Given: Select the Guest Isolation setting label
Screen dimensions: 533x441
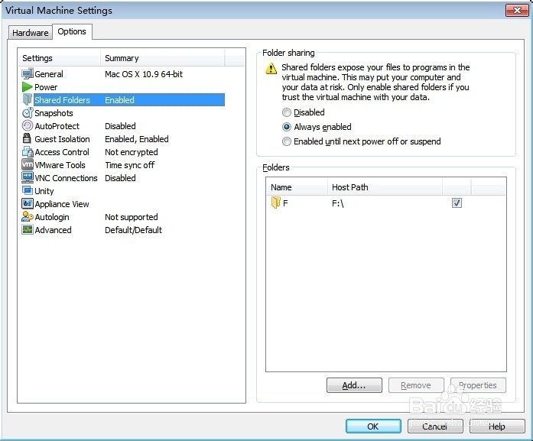Looking at the screenshot, I should pyautogui.click(x=62, y=139).
